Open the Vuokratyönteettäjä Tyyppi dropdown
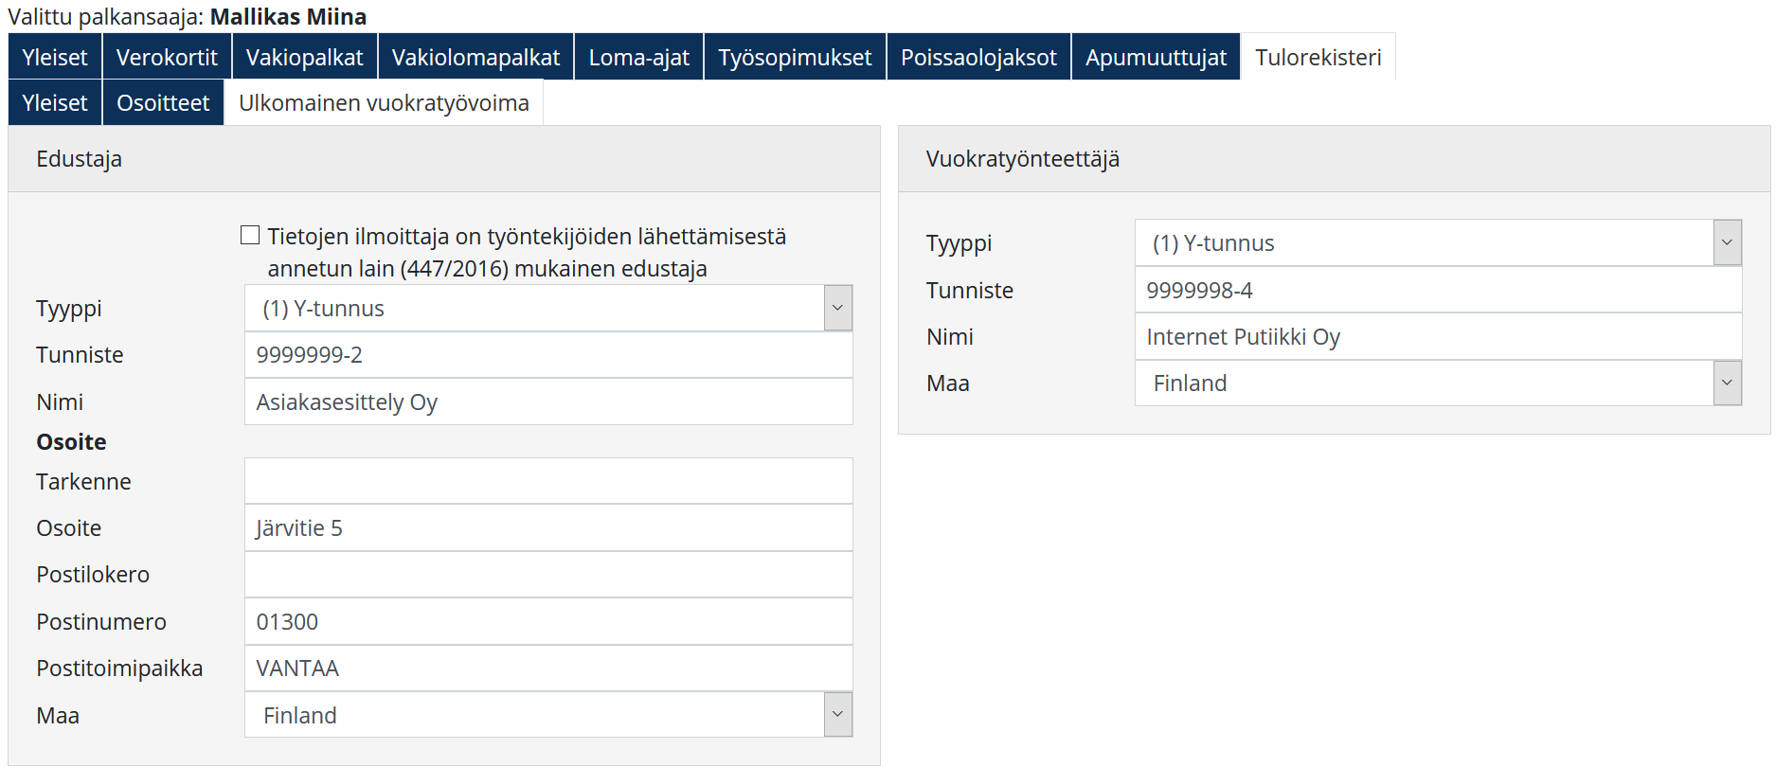 coord(1437,243)
